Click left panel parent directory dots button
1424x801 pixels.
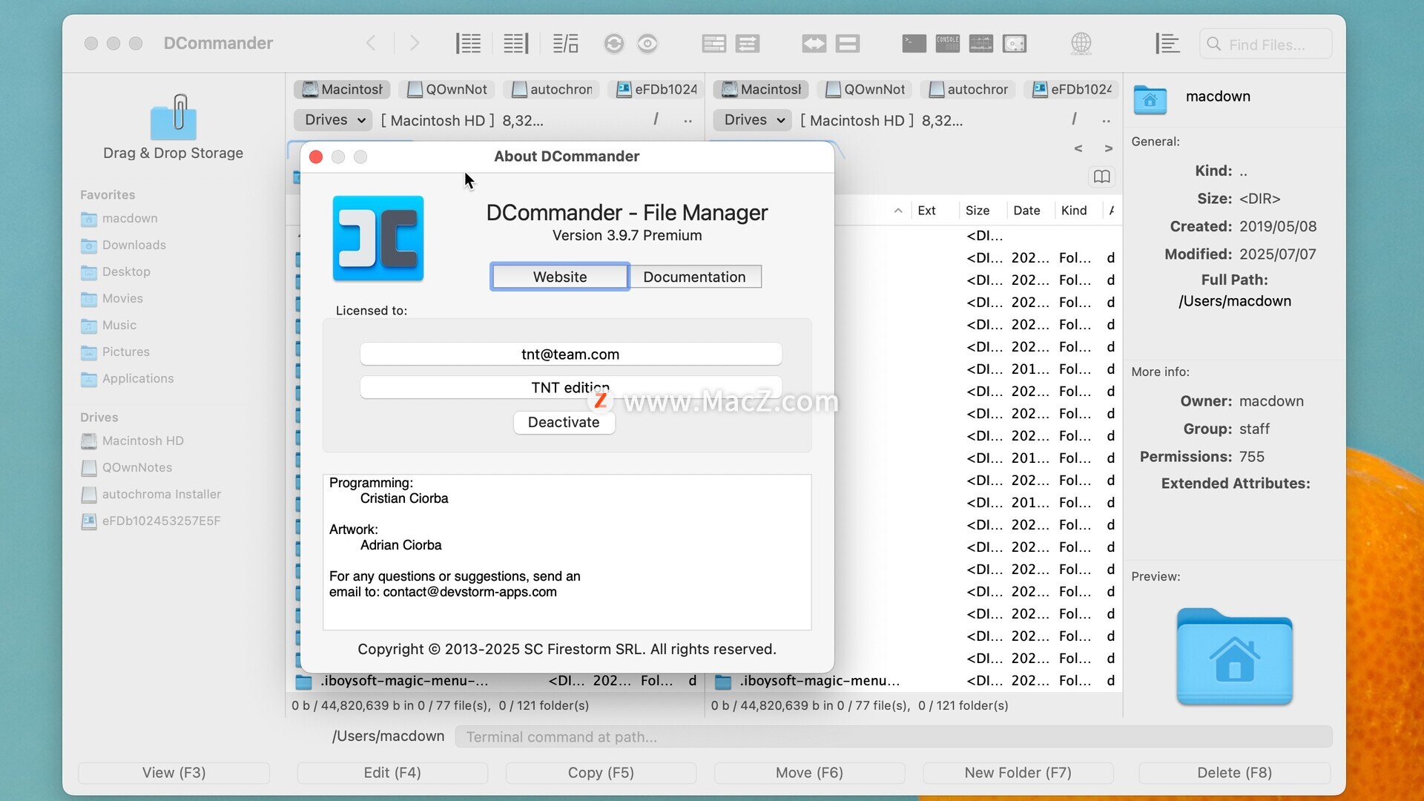click(688, 120)
